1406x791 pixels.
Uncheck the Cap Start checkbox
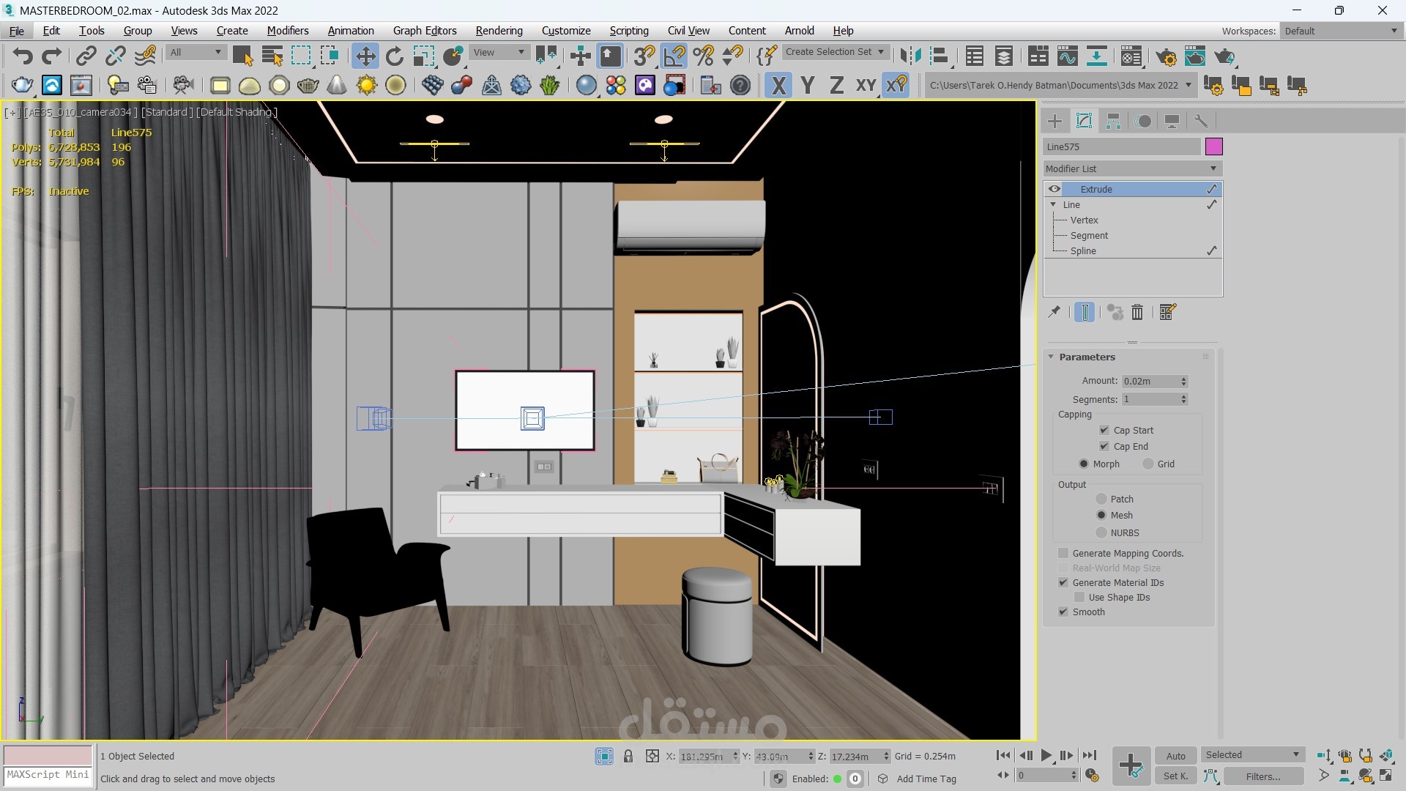coord(1104,430)
